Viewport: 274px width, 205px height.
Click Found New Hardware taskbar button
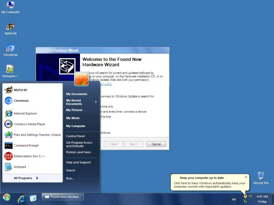pyautogui.click(x=63, y=197)
